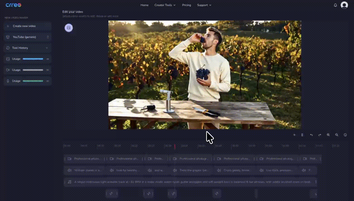Click the image icon above the video preview
Screen dimensions: 354x201
point(69,28)
